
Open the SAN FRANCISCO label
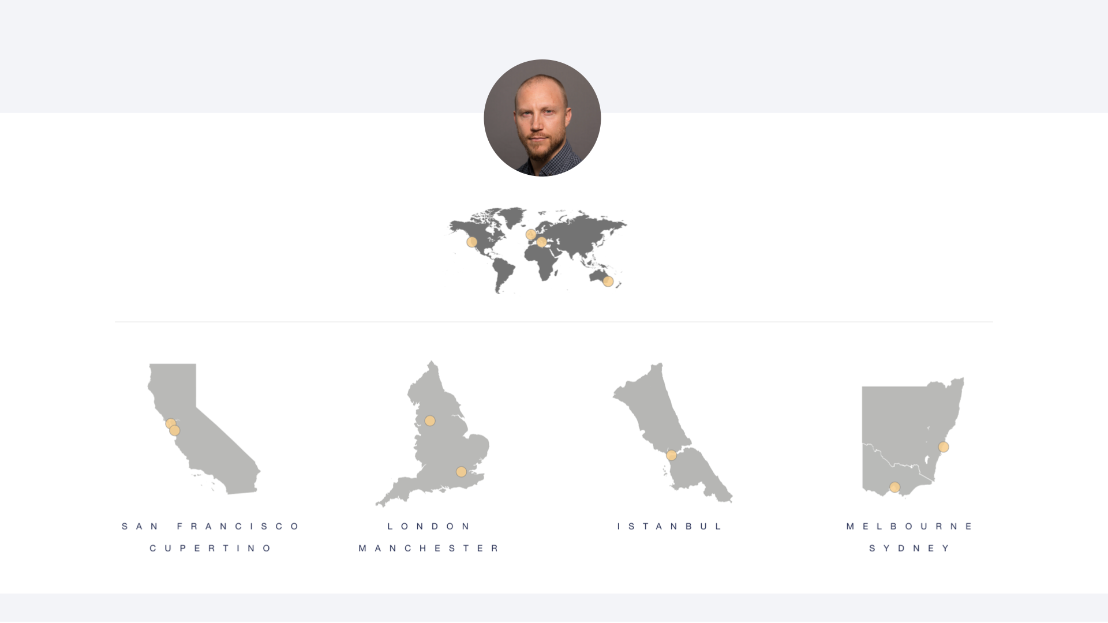211,526
